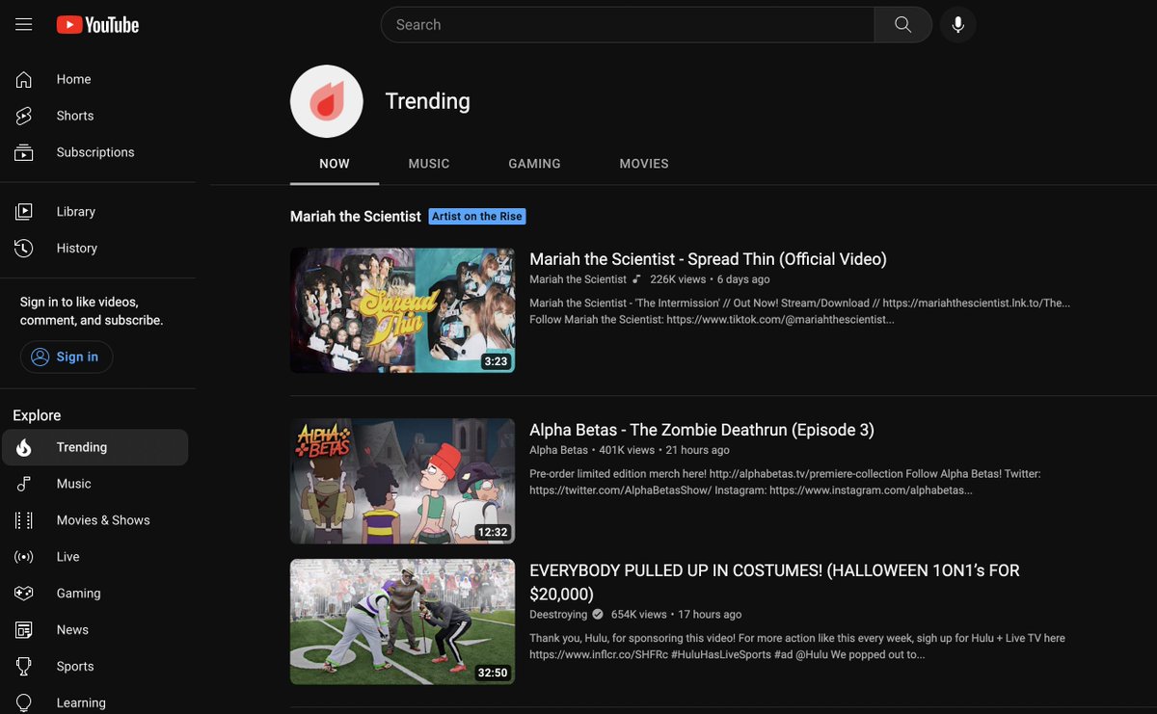Click '226K views' text

(678, 279)
